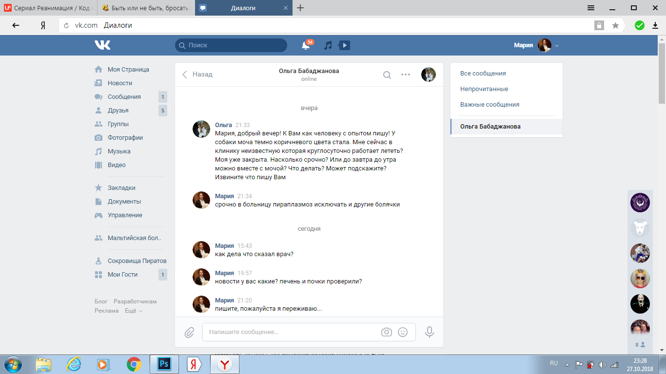Select the Непрочитанные filter
The image size is (666, 374).
click(484, 89)
